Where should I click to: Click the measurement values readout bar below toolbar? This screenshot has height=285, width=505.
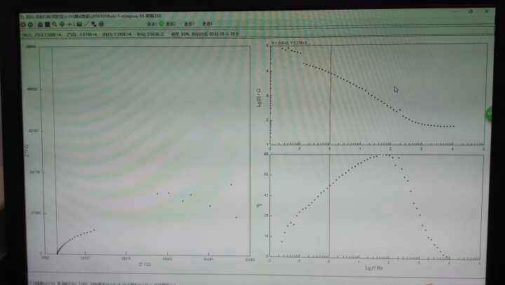coord(130,34)
